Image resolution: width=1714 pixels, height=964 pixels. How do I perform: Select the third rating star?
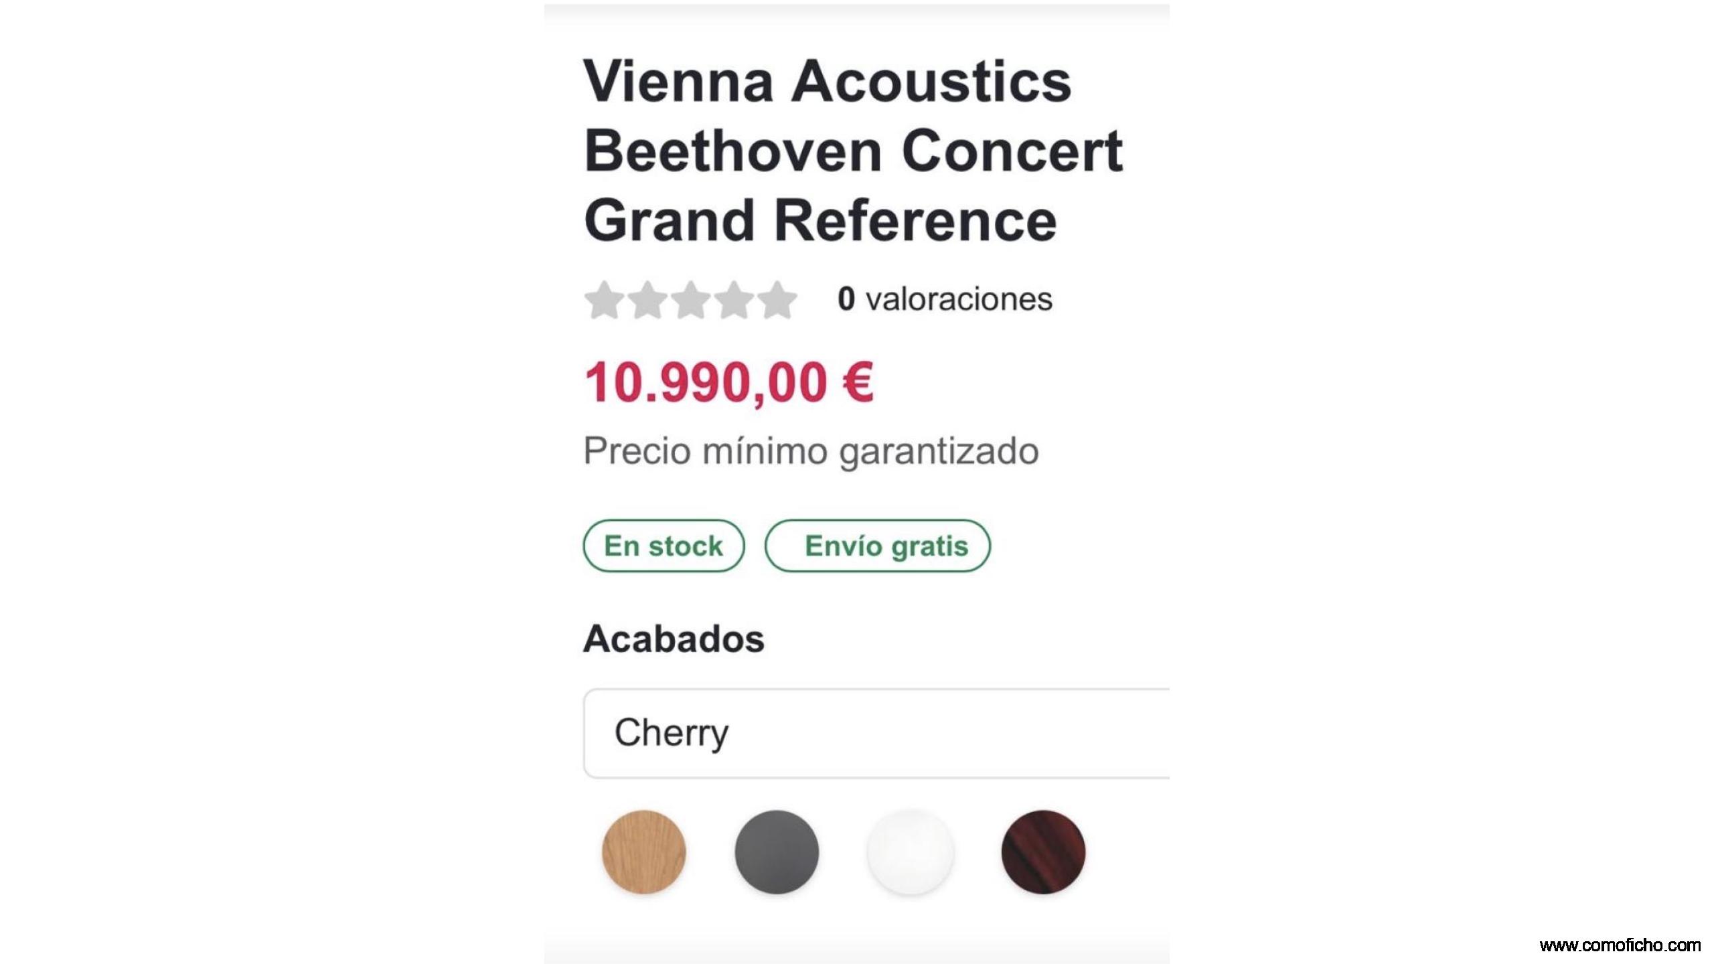pos(691,300)
